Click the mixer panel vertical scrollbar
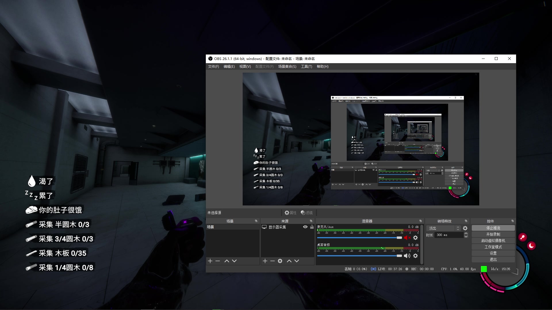The width and height of the screenshot is (552, 310). 422,244
